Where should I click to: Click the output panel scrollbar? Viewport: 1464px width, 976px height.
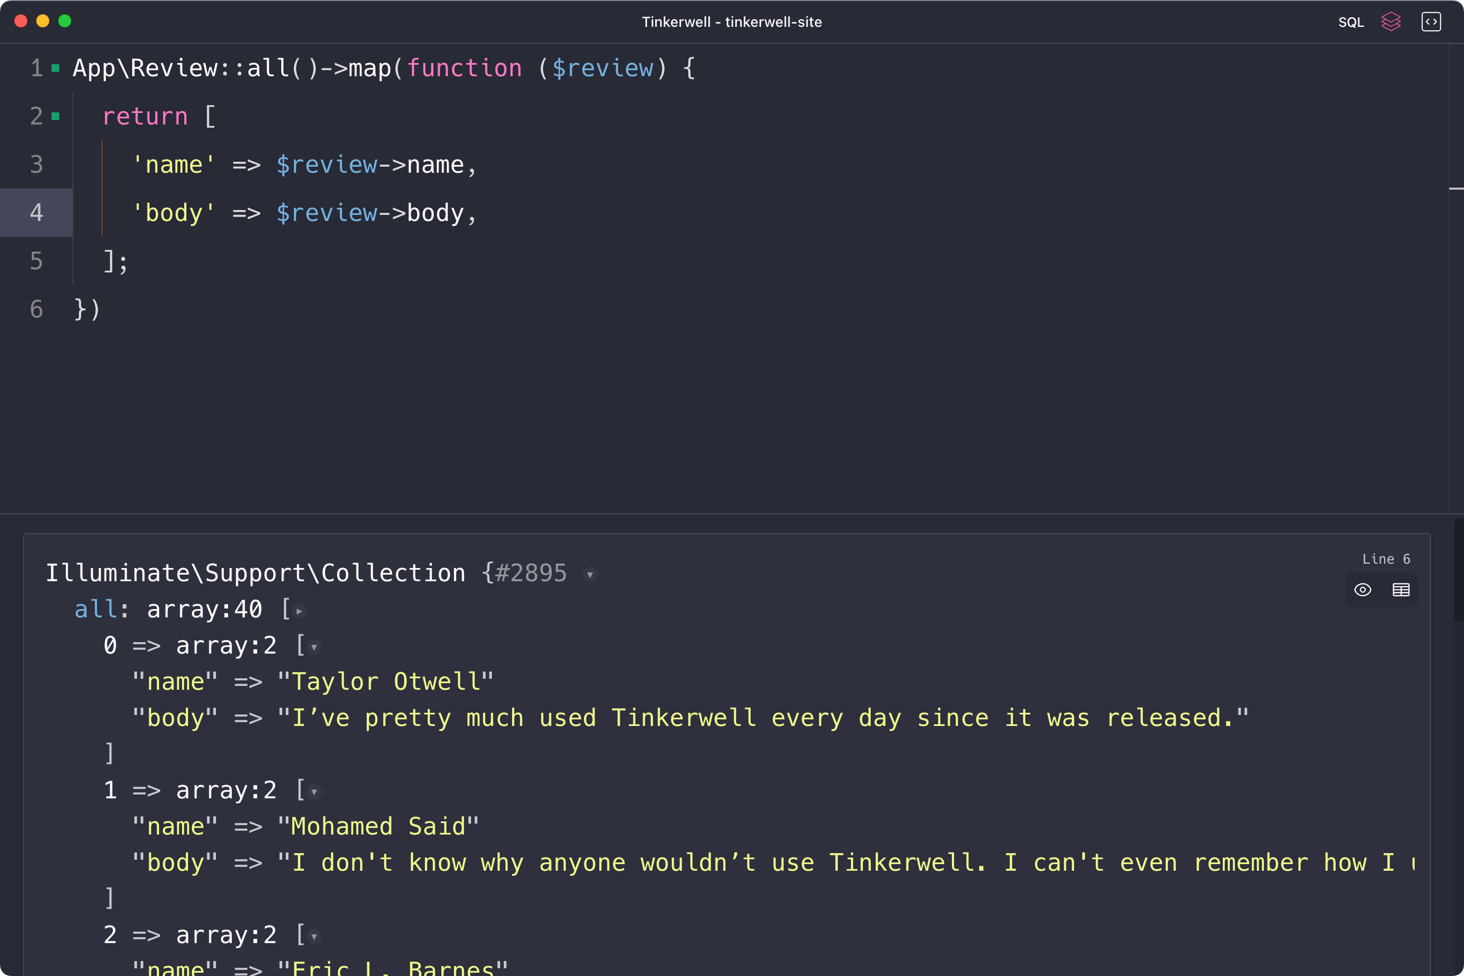(x=1458, y=570)
